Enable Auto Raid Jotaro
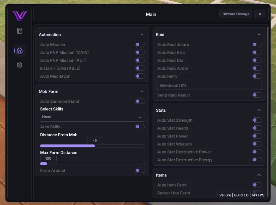This screenshot has width=276, height=205. [257, 44]
